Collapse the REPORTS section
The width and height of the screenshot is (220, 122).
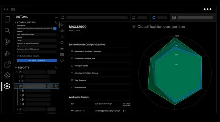point(16,68)
